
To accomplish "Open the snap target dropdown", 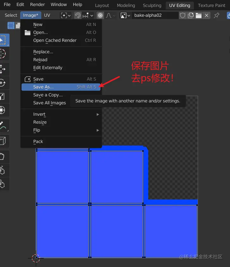I will 88,16.
